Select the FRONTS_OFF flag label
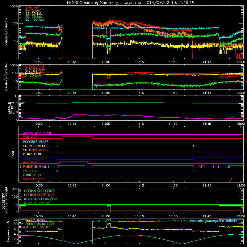247x247 pixels. (33, 175)
